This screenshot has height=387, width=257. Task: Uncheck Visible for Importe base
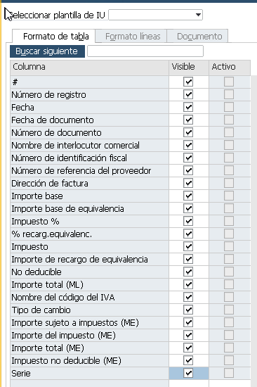point(188,196)
